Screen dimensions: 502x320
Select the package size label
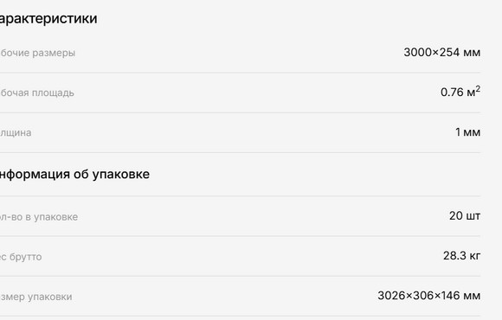35,297
